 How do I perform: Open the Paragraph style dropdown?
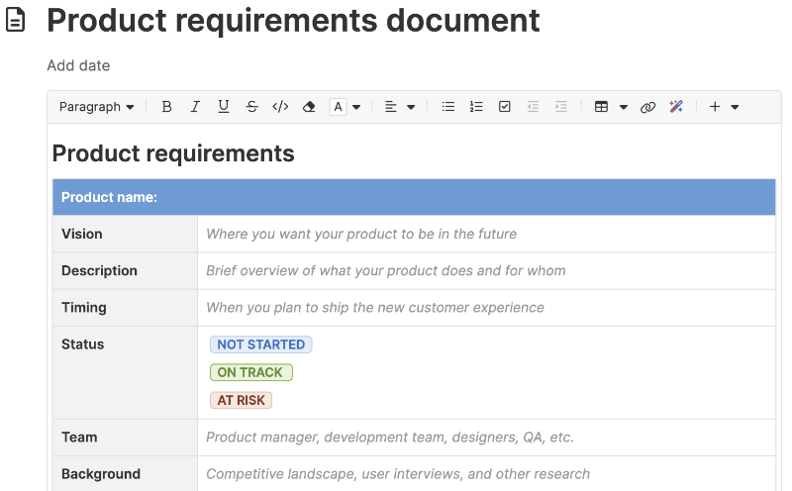[x=96, y=107]
